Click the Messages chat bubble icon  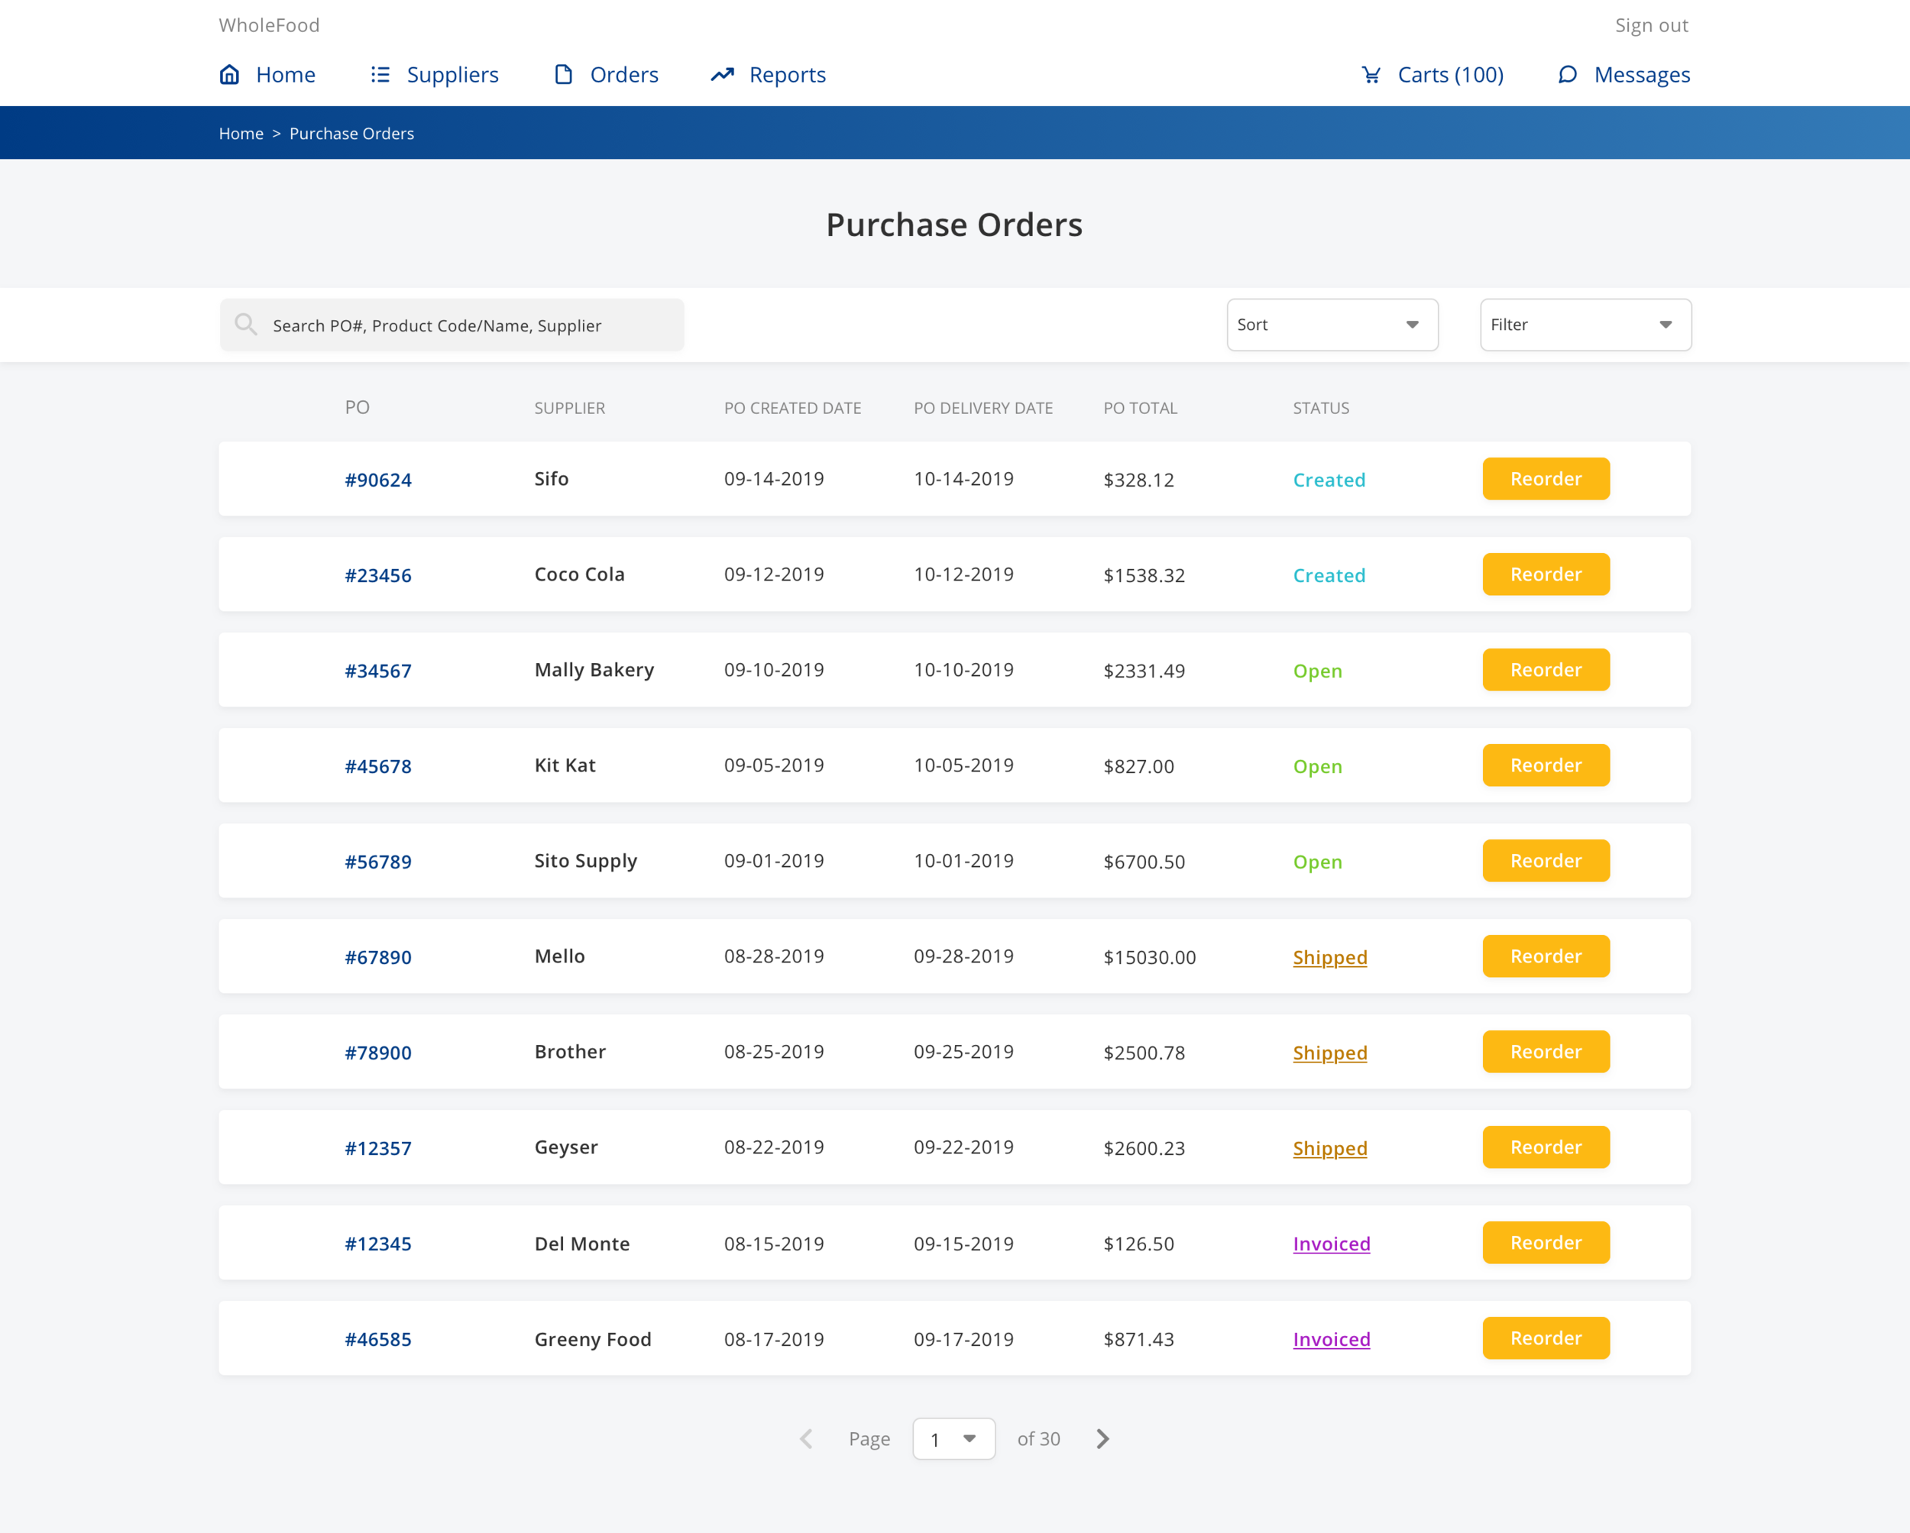1567,74
